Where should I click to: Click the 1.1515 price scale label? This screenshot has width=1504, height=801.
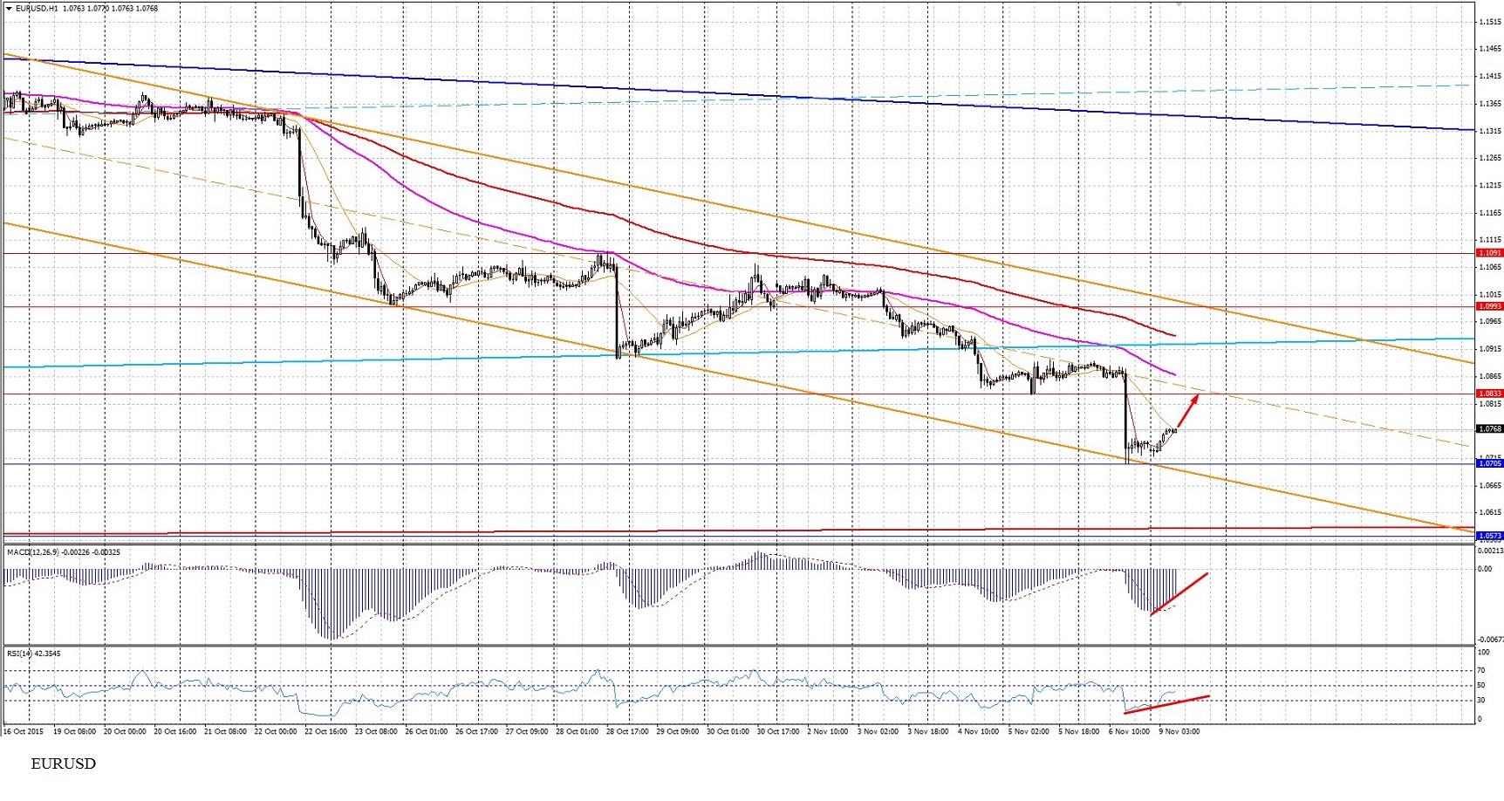tap(1490, 22)
